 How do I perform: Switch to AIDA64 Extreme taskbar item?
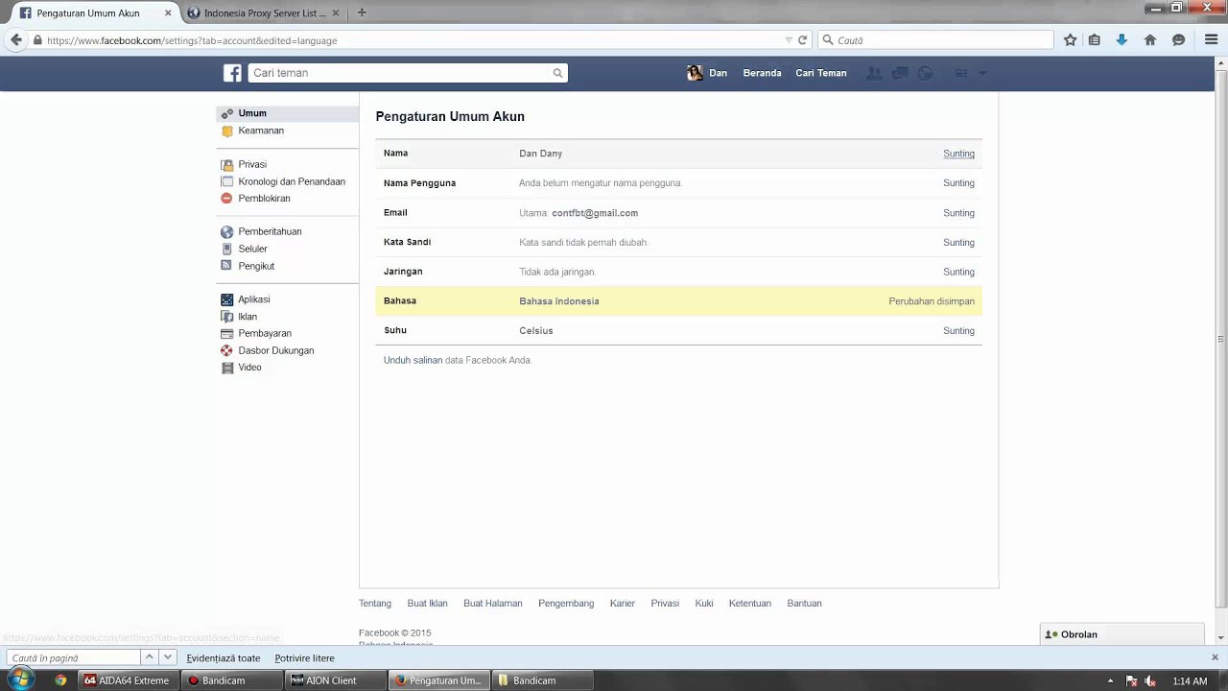pyautogui.click(x=127, y=680)
